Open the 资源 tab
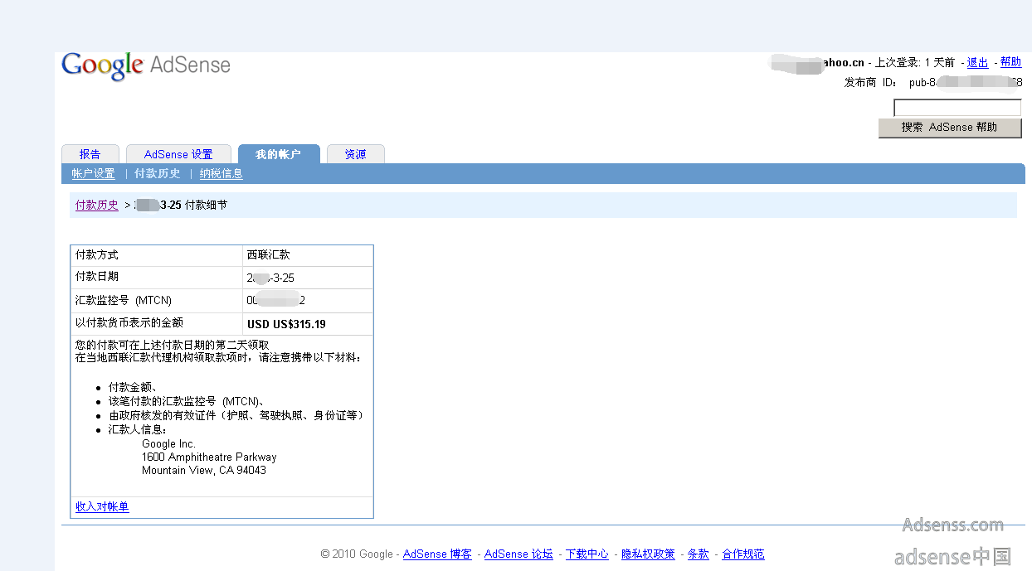 click(355, 154)
